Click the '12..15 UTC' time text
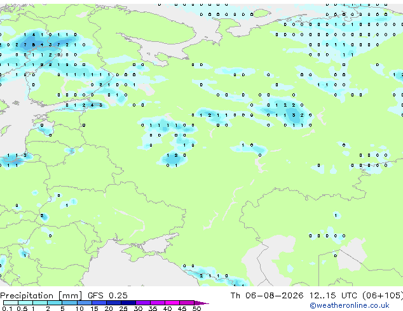The height and width of the screenshot is (311, 403). [333, 295]
